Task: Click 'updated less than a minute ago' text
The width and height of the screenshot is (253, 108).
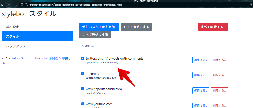Action: click(x=103, y=63)
